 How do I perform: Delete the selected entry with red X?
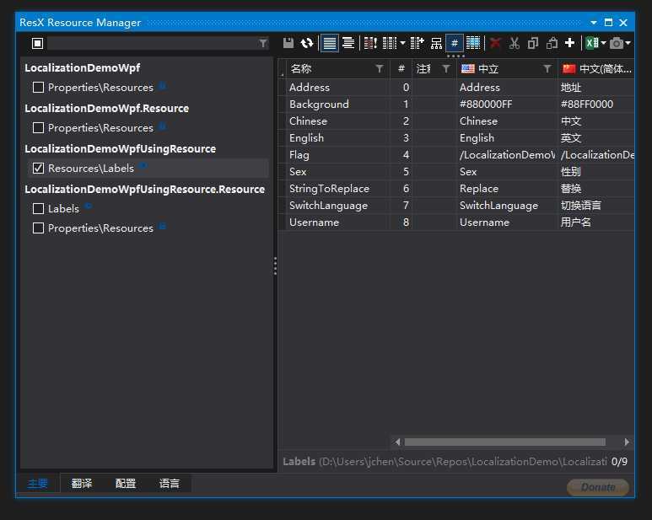[495, 43]
